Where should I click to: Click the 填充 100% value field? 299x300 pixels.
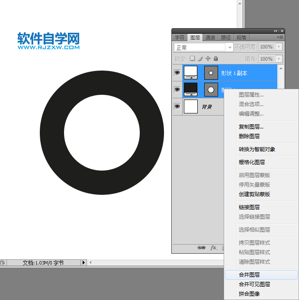tap(267, 59)
